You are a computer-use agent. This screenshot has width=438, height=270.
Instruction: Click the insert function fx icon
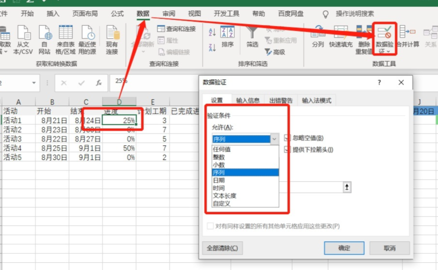(x=99, y=83)
